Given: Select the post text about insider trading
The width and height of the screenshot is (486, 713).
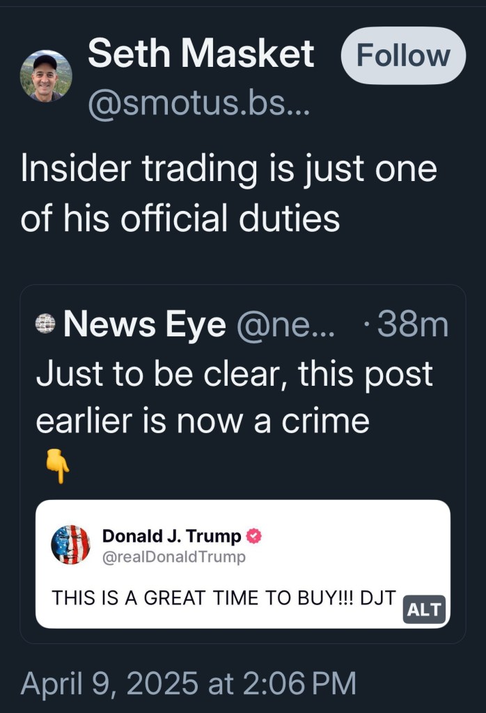Looking at the screenshot, I should pos(228,194).
